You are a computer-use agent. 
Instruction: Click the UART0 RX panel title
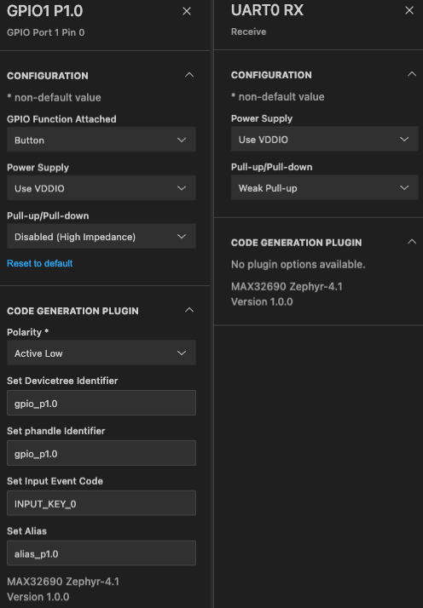[267, 10]
